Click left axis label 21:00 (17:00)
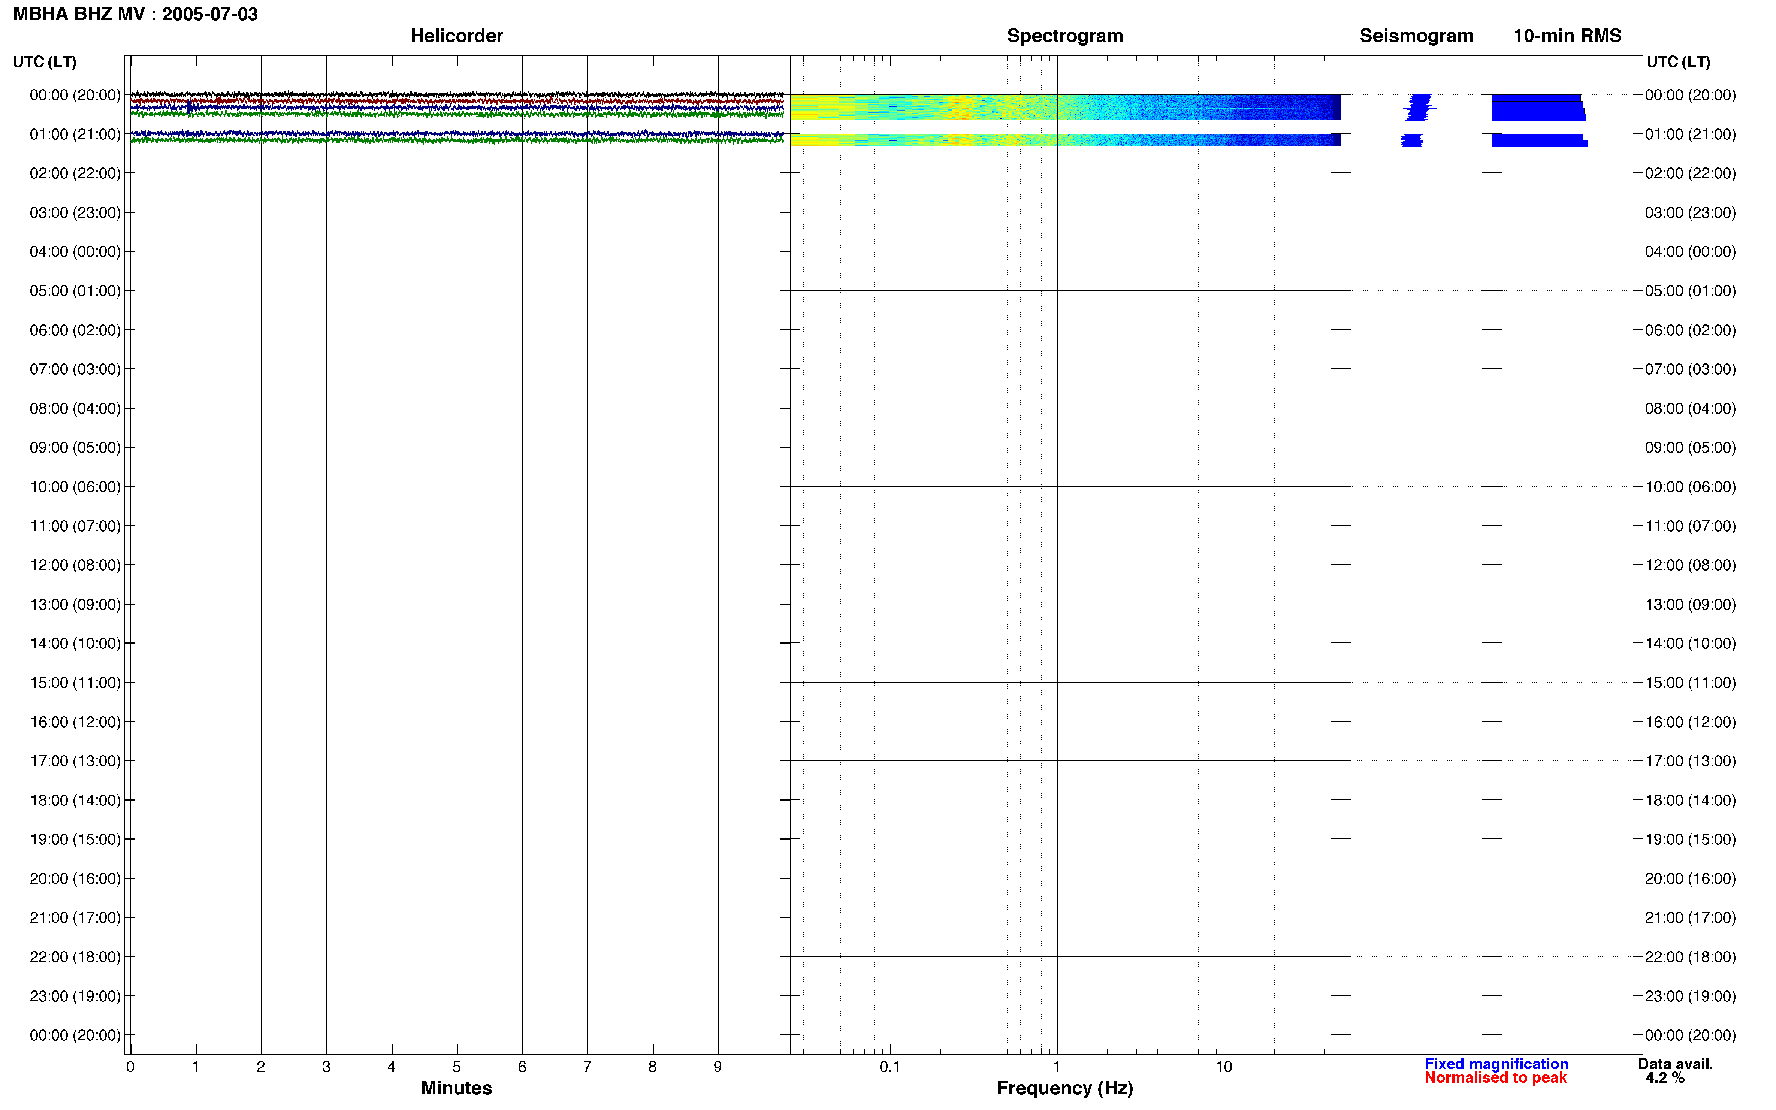This screenshot has width=1776, height=1110. (x=75, y=917)
